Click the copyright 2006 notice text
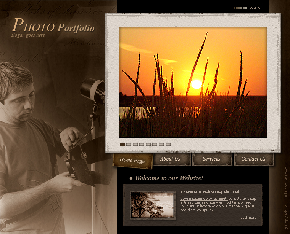Screen dimensions: 290x234 286,199
